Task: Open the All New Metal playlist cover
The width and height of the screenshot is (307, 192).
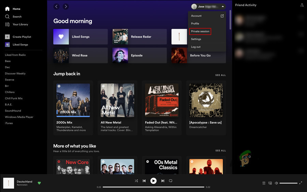Action: 117,100
